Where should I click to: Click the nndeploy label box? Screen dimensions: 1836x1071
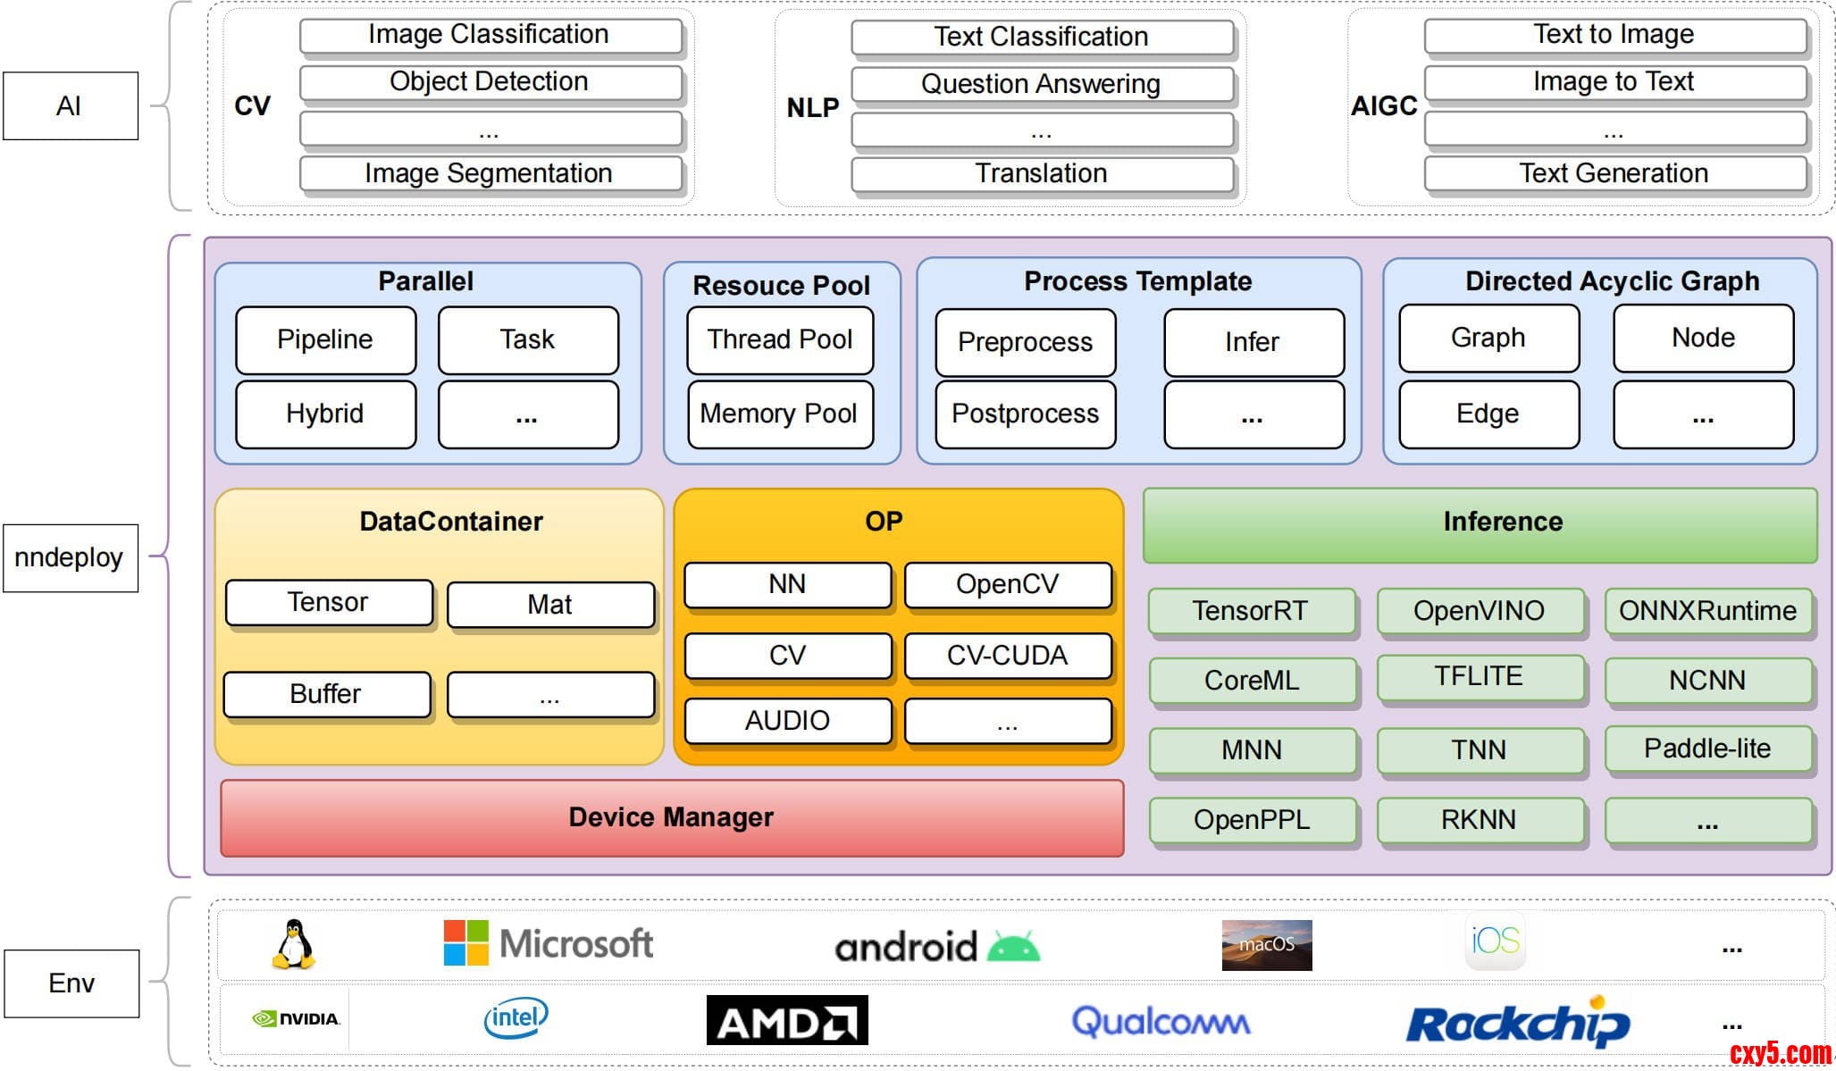pos(70,557)
